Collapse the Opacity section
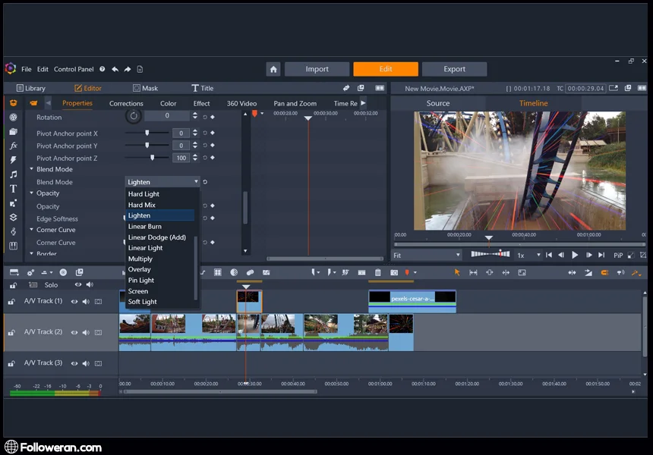Image resolution: width=653 pixels, height=455 pixels. coord(32,193)
